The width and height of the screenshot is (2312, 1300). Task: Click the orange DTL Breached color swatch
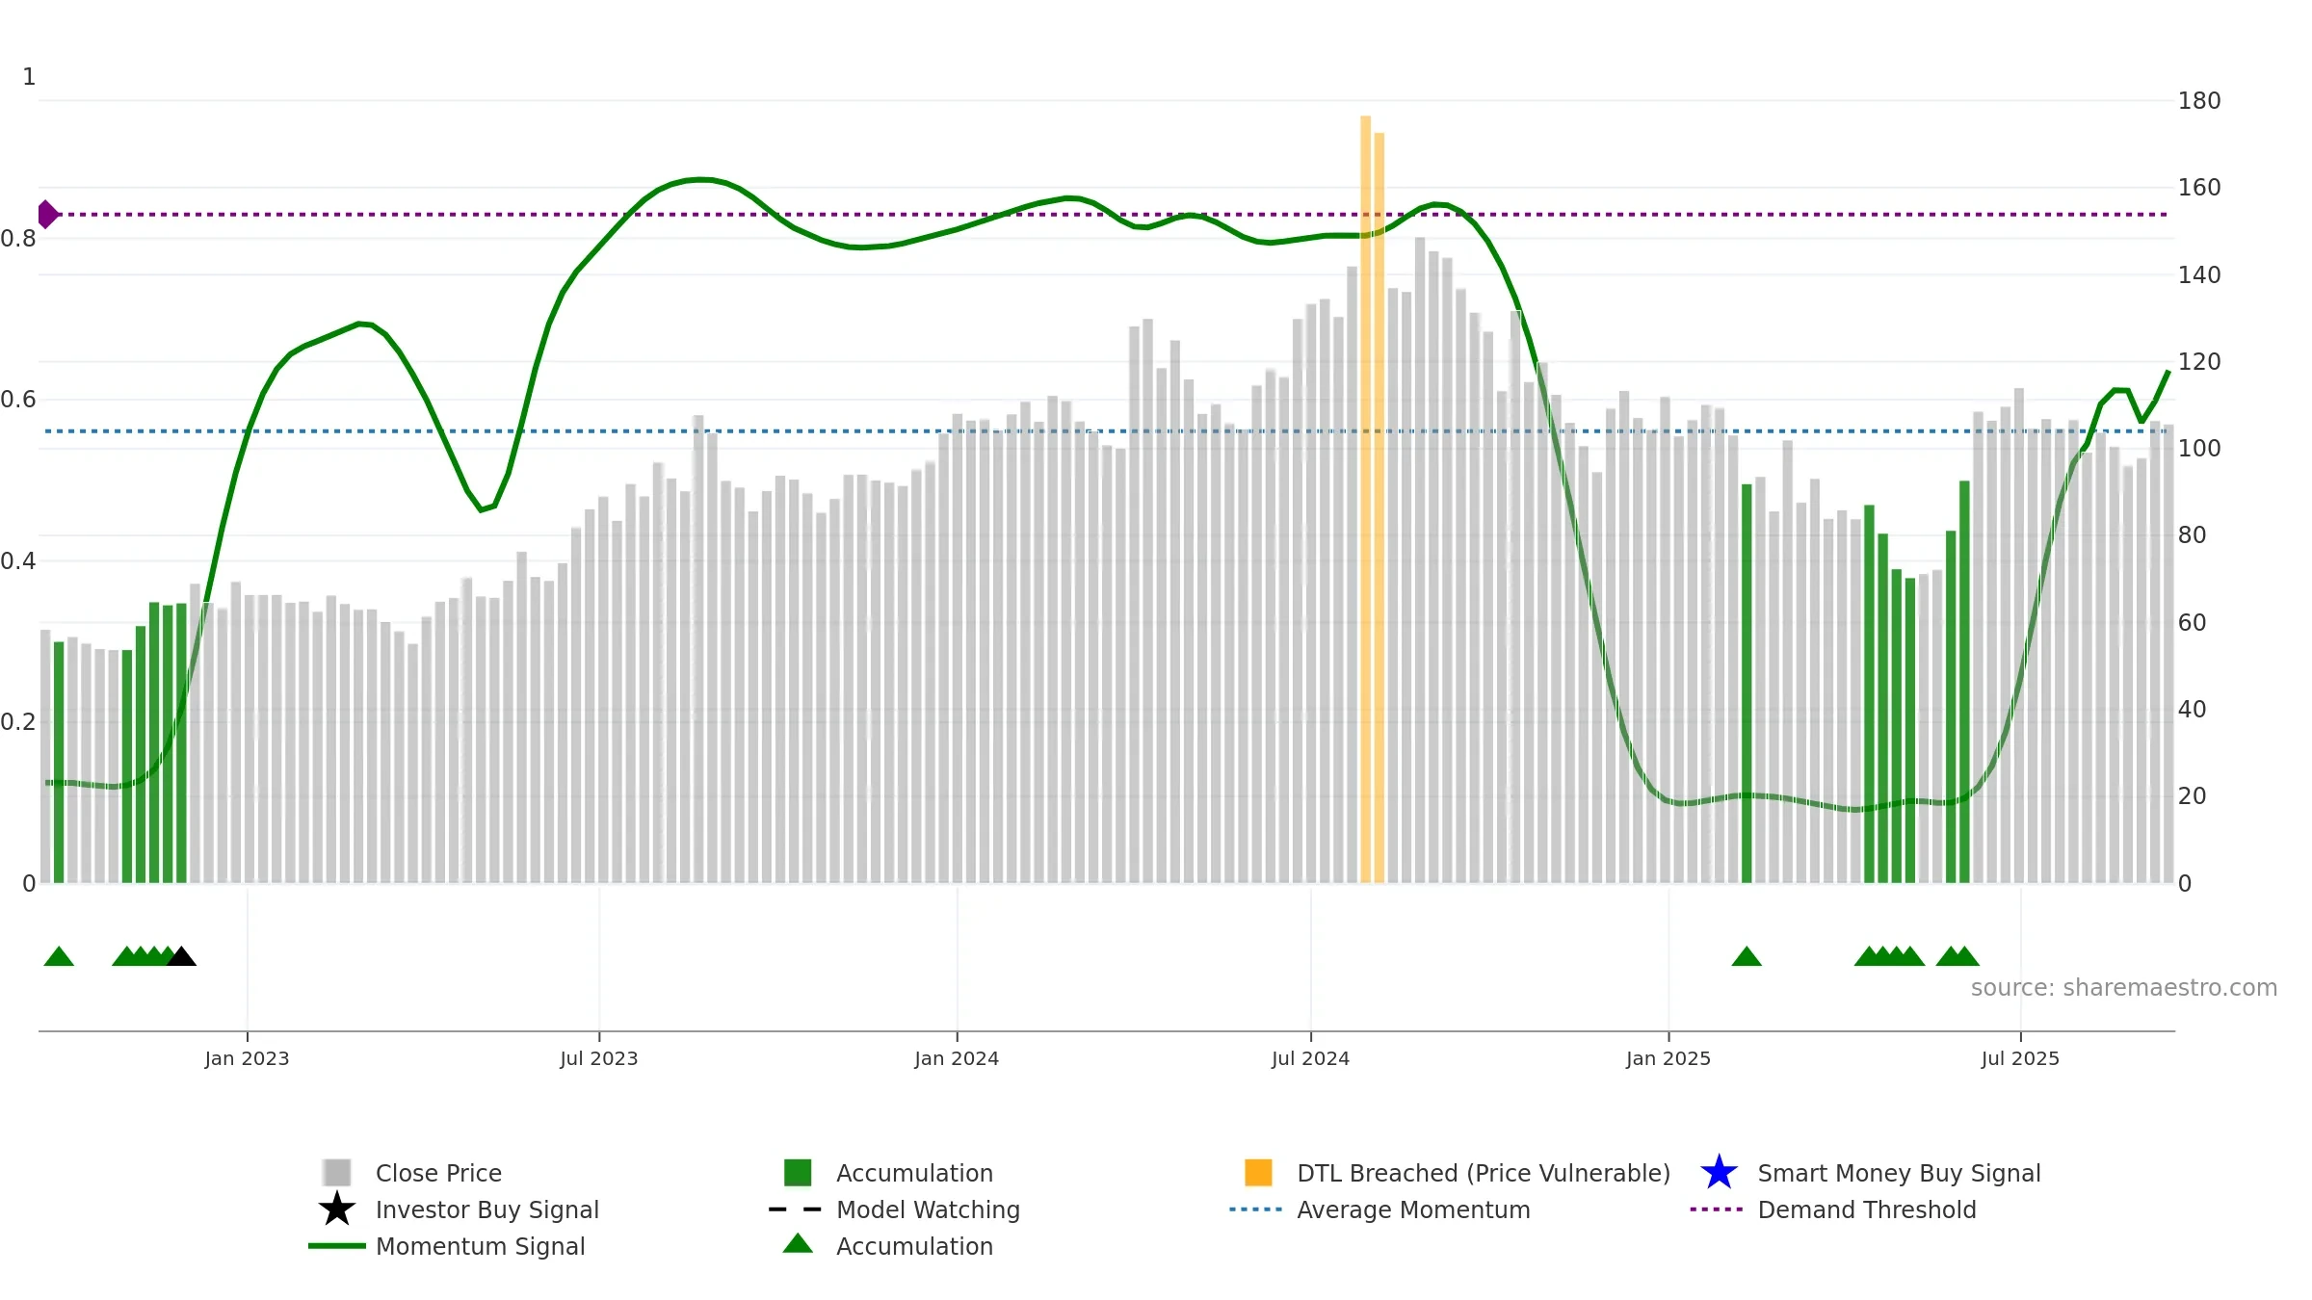coord(1258,1173)
